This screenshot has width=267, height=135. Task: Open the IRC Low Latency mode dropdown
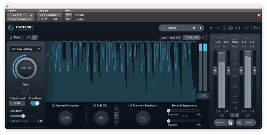pos(26,49)
